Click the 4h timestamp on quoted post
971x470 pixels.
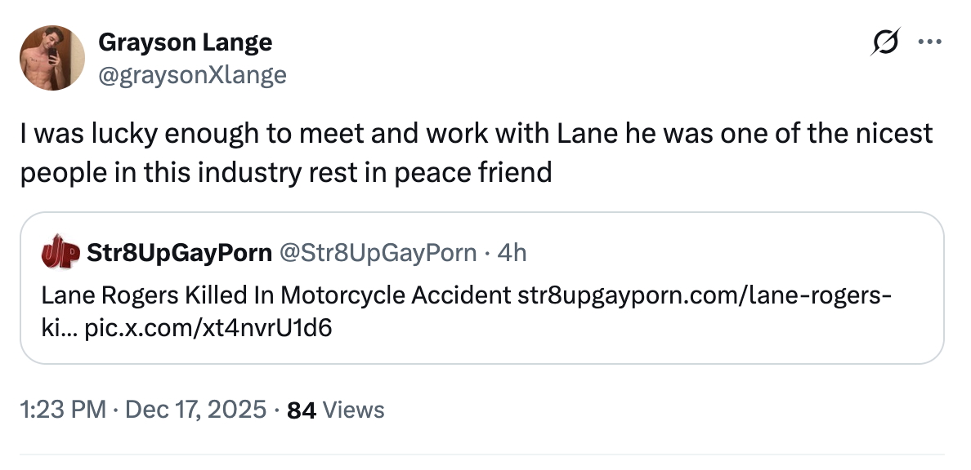click(512, 253)
